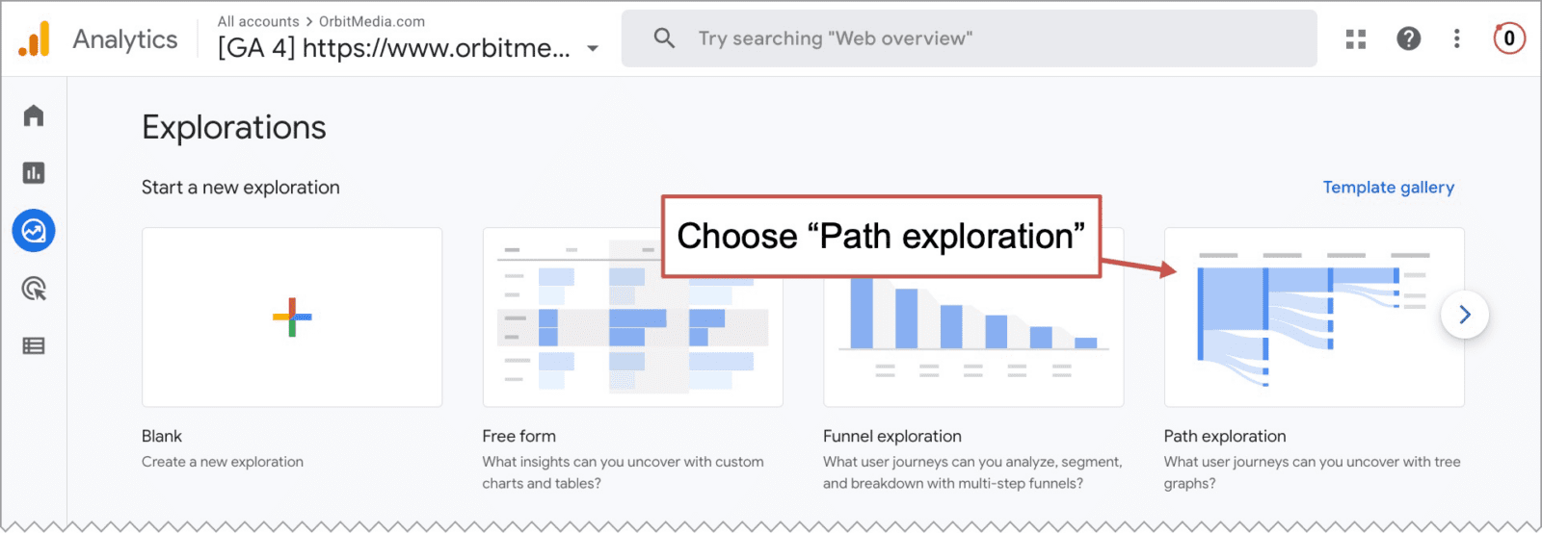This screenshot has height=533, width=1542.
Task: Open the Advertising cursor-target icon
Action: click(x=34, y=289)
